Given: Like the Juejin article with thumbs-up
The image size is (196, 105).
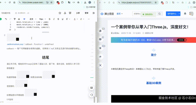Looking at the screenshot, I should 100,31.
